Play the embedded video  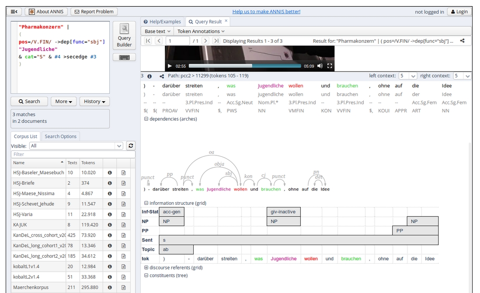(170, 66)
